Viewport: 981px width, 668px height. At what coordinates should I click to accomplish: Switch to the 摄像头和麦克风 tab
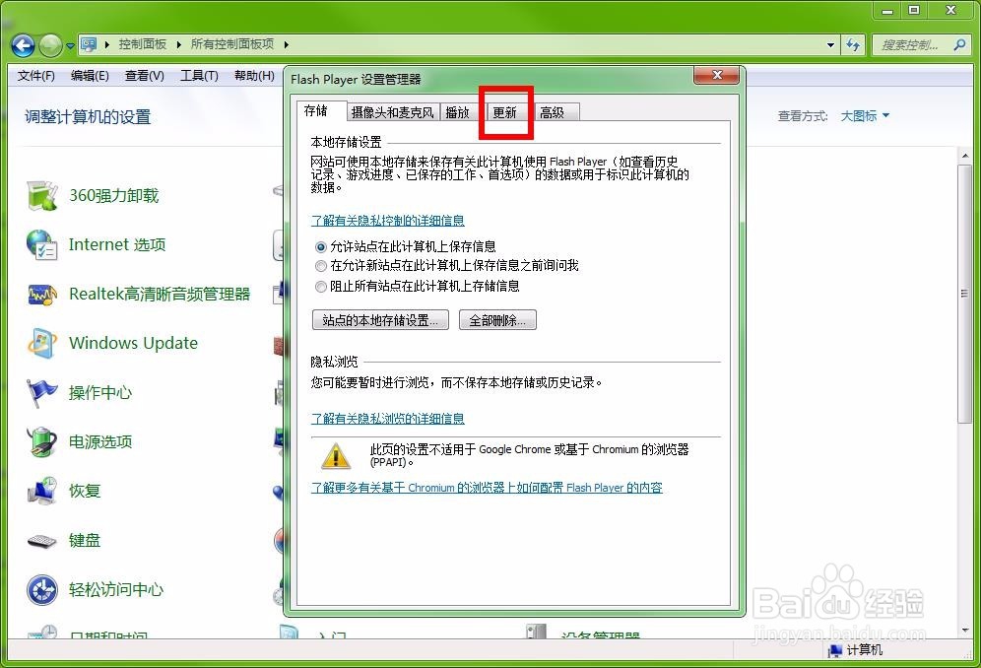coord(392,112)
